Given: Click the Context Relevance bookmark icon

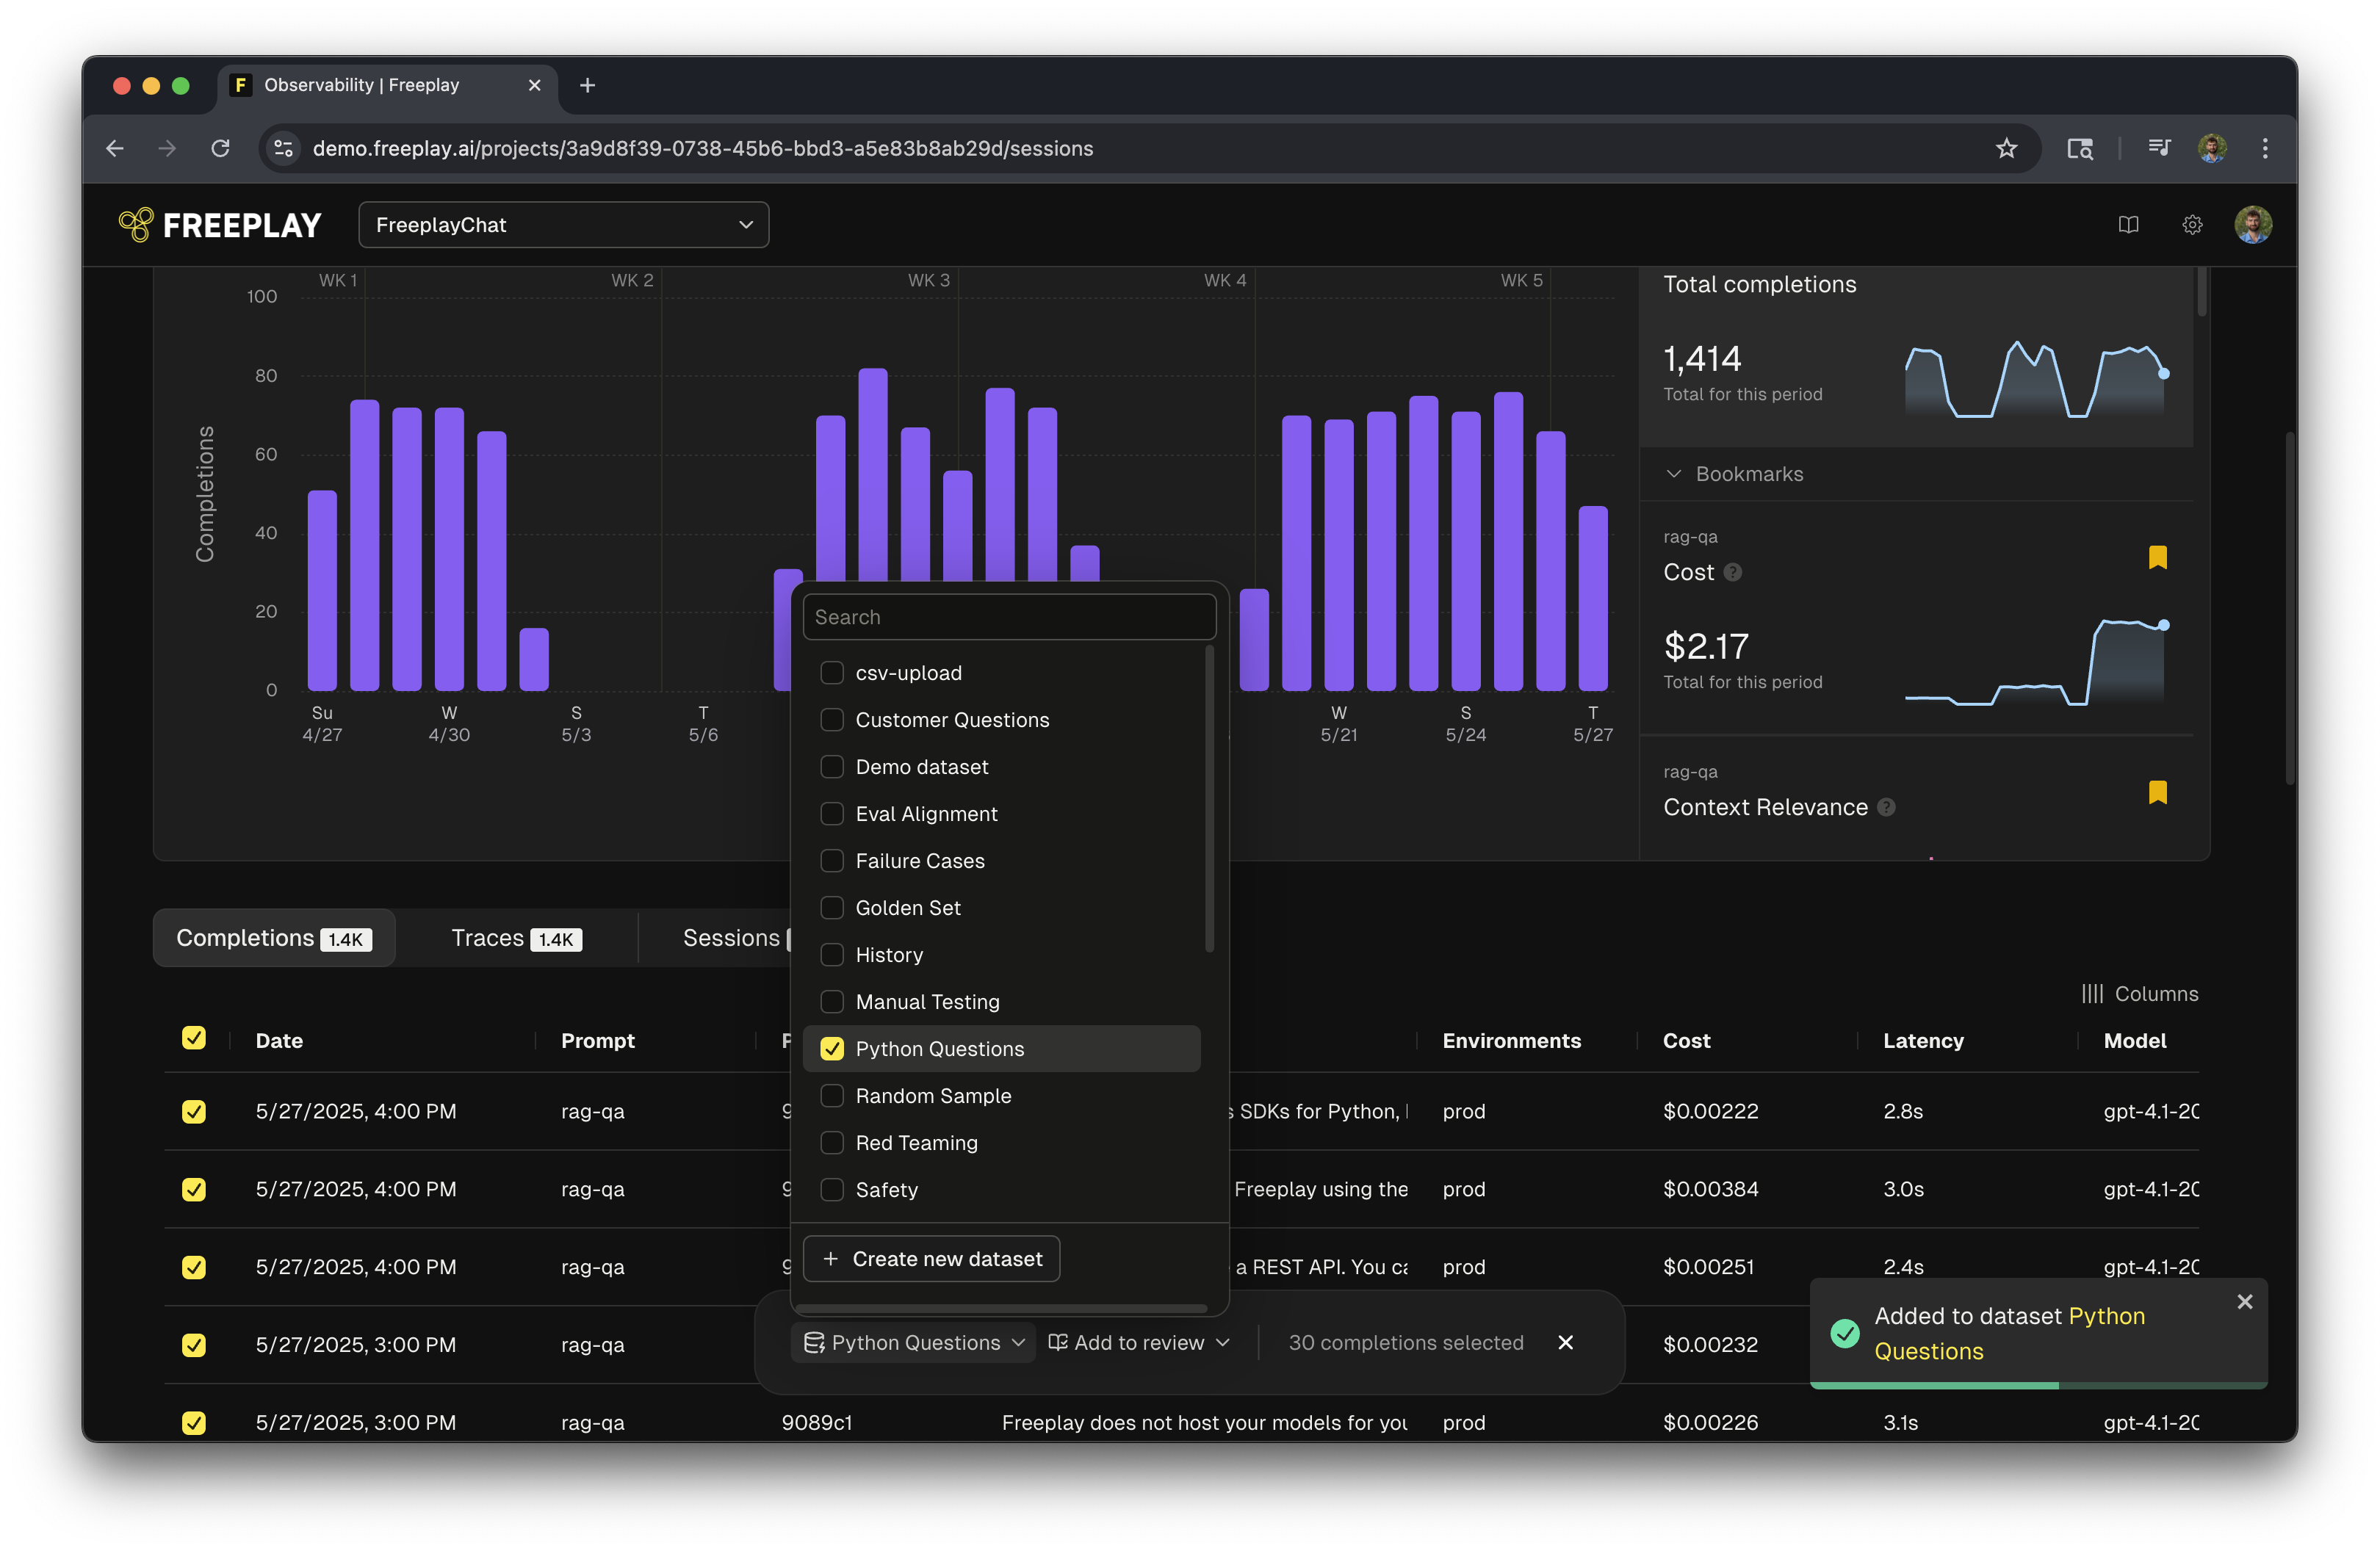Looking at the screenshot, I should click(2157, 793).
